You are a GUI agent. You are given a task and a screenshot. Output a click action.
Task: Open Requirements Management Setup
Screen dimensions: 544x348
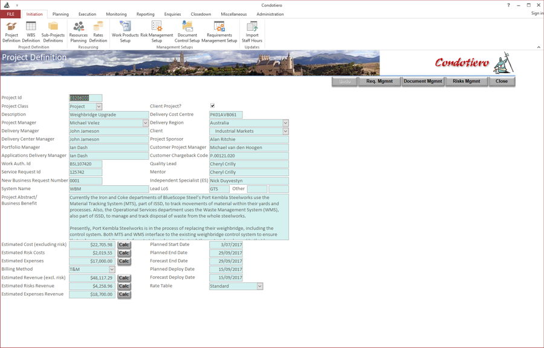[x=219, y=31]
